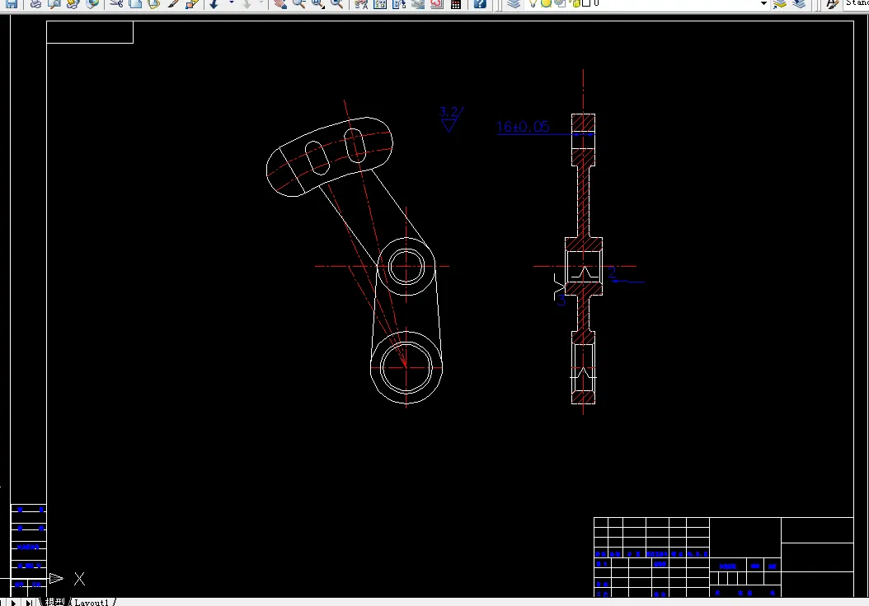Click the Layer Previous icon

[799, 4]
